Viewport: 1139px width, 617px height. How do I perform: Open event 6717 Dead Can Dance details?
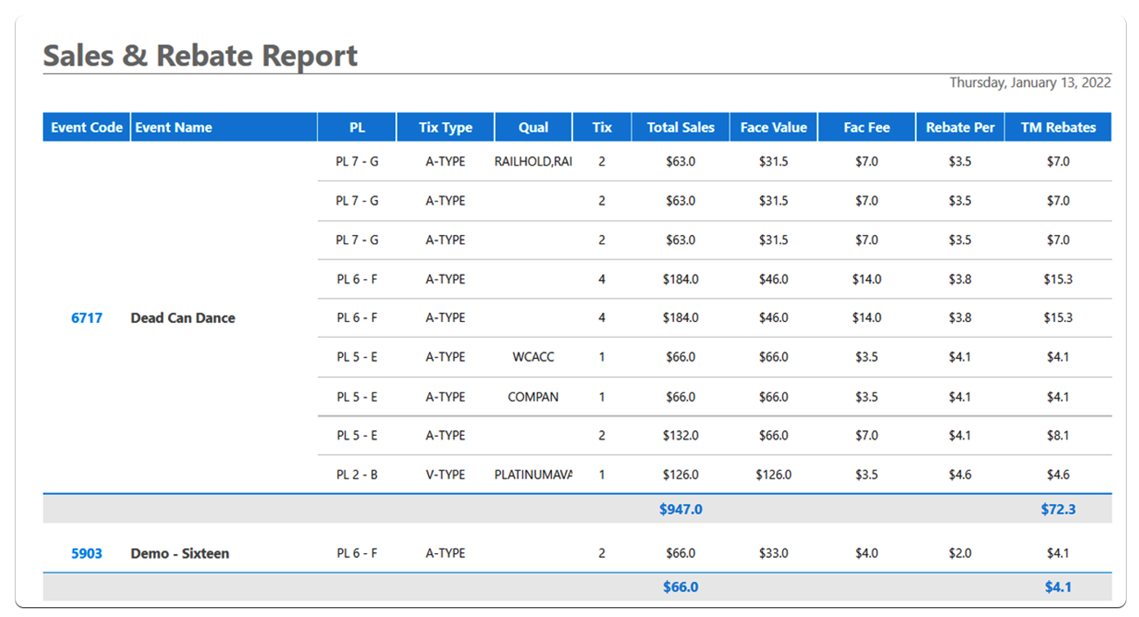86,318
